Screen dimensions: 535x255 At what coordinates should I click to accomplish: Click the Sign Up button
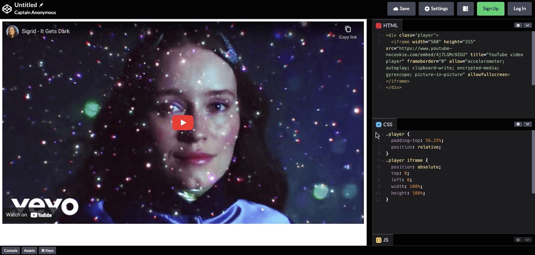tap(490, 9)
